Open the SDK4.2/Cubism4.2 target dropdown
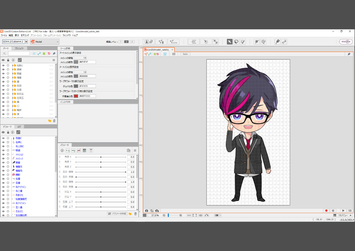This screenshot has height=251, width=355. pyautogui.click(x=15, y=42)
